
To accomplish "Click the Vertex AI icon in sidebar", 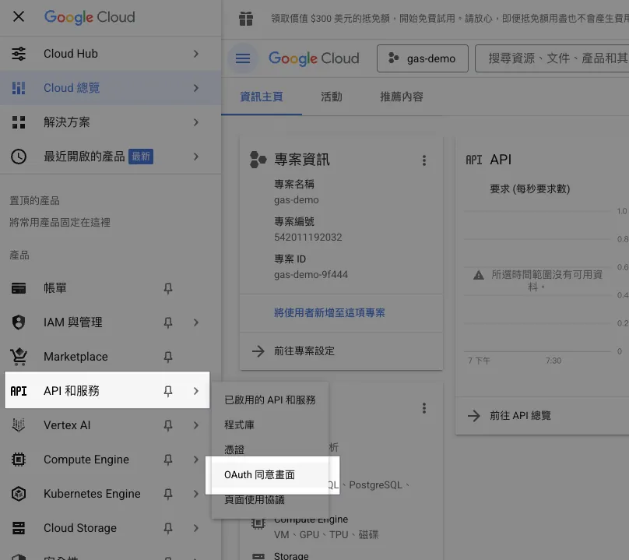I will (19, 425).
